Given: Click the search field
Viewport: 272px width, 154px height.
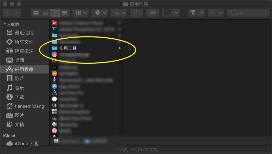Looking at the screenshot, I should [248, 13].
